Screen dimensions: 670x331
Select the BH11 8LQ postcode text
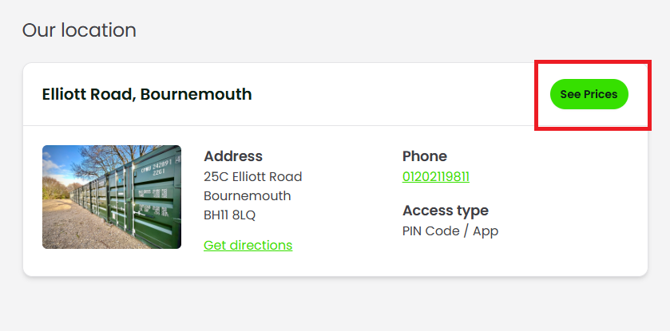pyautogui.click(x=229, y=215)
